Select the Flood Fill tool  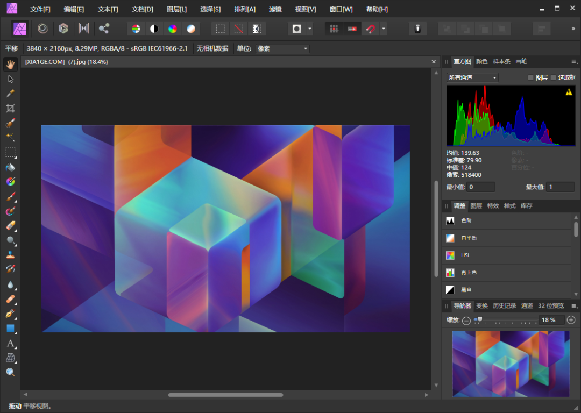click(x=11, y=167)
